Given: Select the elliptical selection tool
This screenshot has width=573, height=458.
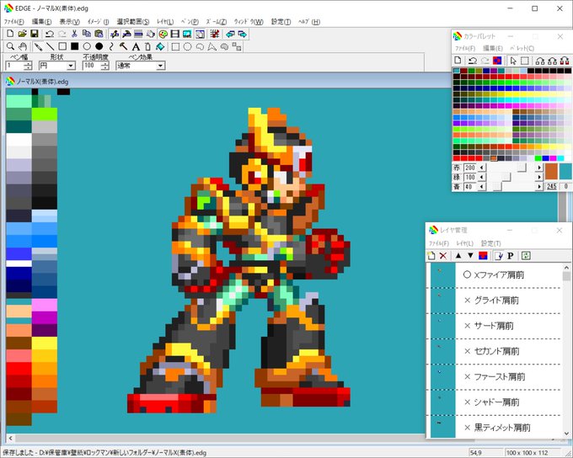Looking at the screenshot, I should click(x=187, y=46).
